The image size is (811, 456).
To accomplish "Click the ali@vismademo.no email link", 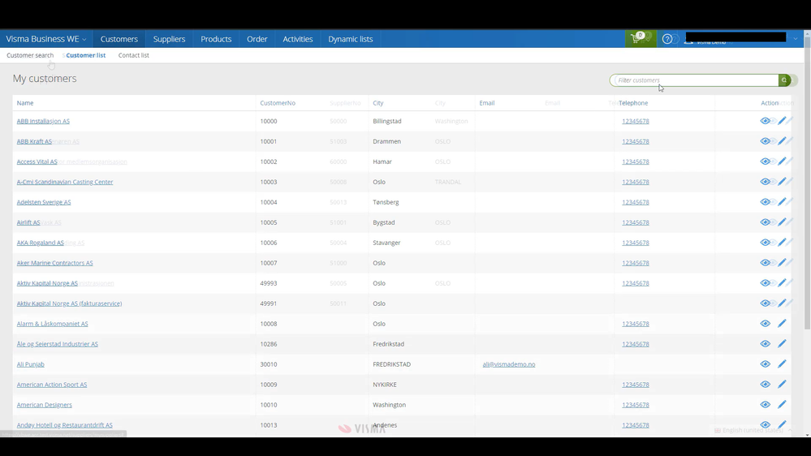I will 509,364.
